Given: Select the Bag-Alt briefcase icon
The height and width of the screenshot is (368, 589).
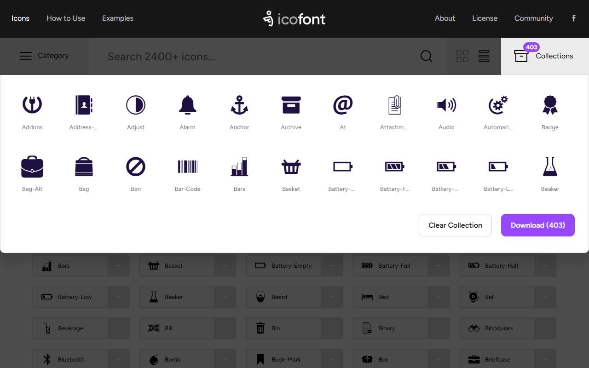Looking at the screenshot, I should 32,167.
